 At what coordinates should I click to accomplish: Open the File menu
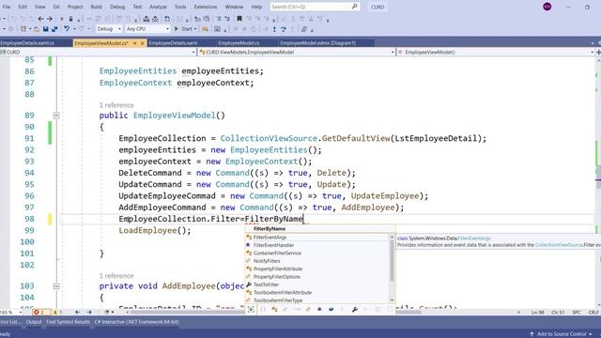pos(7,7)
